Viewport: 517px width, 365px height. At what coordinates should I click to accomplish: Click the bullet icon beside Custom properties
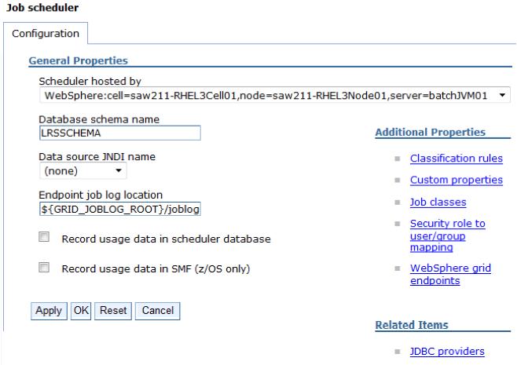398,181
